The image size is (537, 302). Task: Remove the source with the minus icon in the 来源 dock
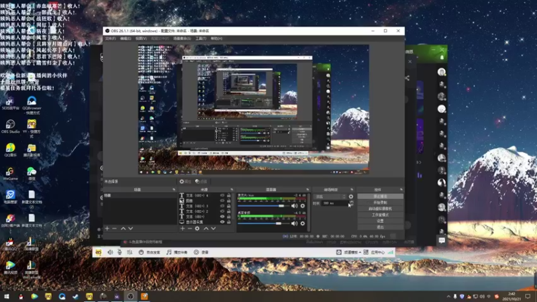(x=190, y=228)
